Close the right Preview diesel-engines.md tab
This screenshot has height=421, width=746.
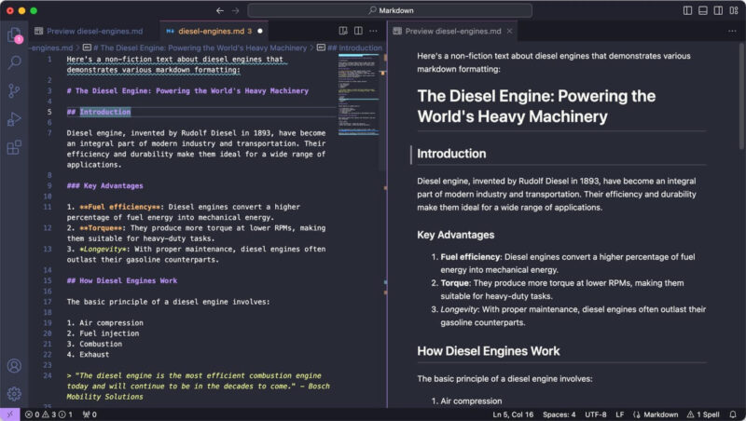point(509,31)
